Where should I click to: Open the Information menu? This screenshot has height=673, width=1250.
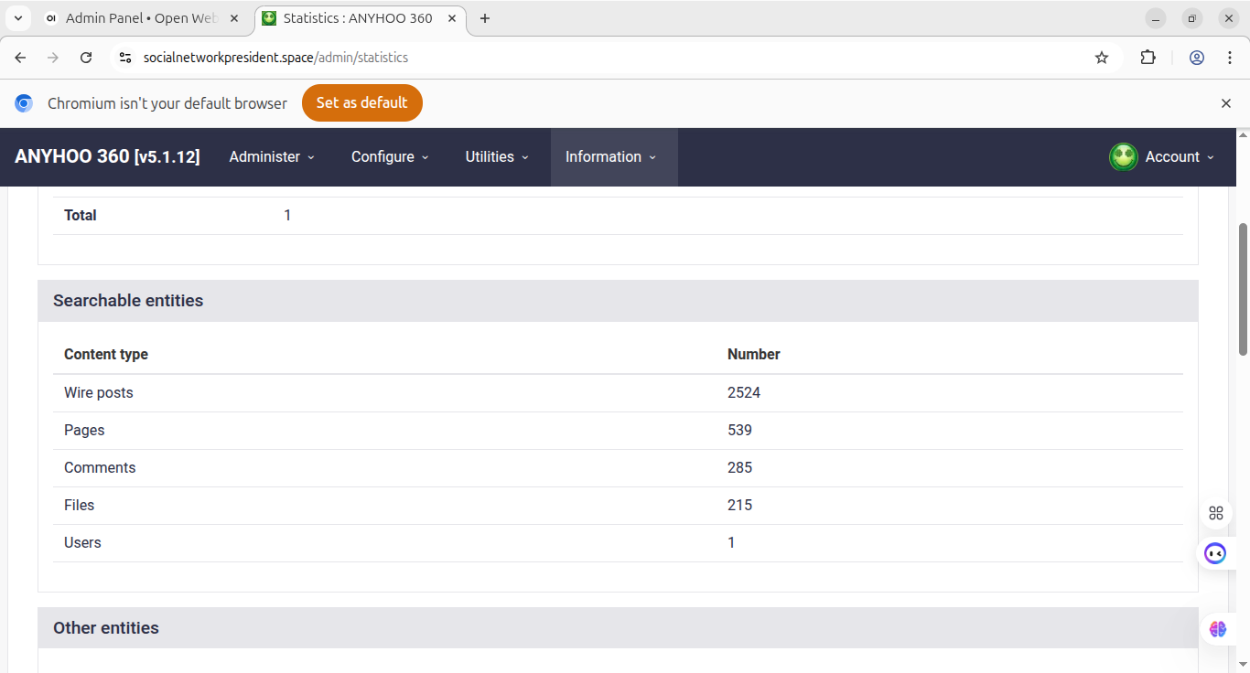click(x=610, y=157)
